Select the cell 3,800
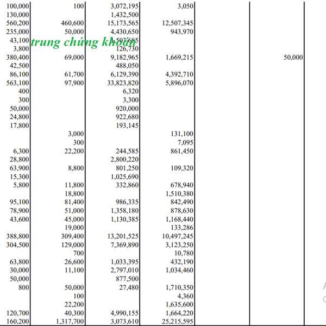Viewport: 326px width, 326px height. [21, 49]
